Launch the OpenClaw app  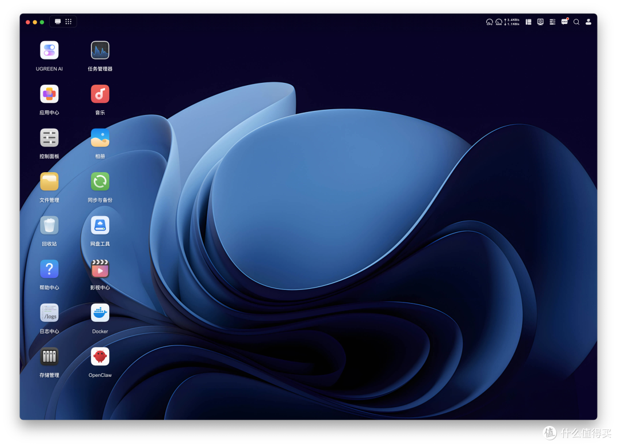(x=100, y=357)
